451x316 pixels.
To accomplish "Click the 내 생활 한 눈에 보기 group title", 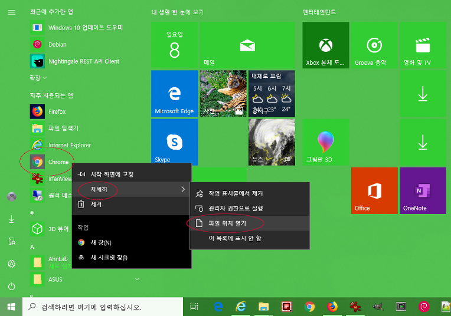I will click(177, 12).
